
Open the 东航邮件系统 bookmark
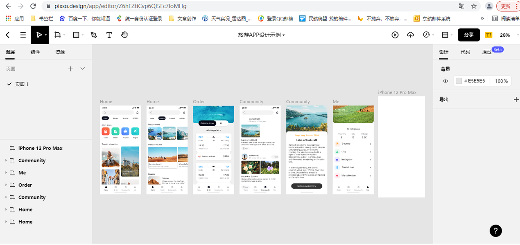click(432, 18)
